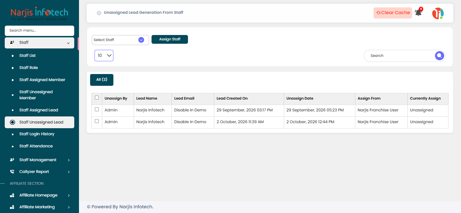The image size is (461, 213).
Task: Click the page title Unassigned Lead Generation From Staff
Action: [143, 12]
